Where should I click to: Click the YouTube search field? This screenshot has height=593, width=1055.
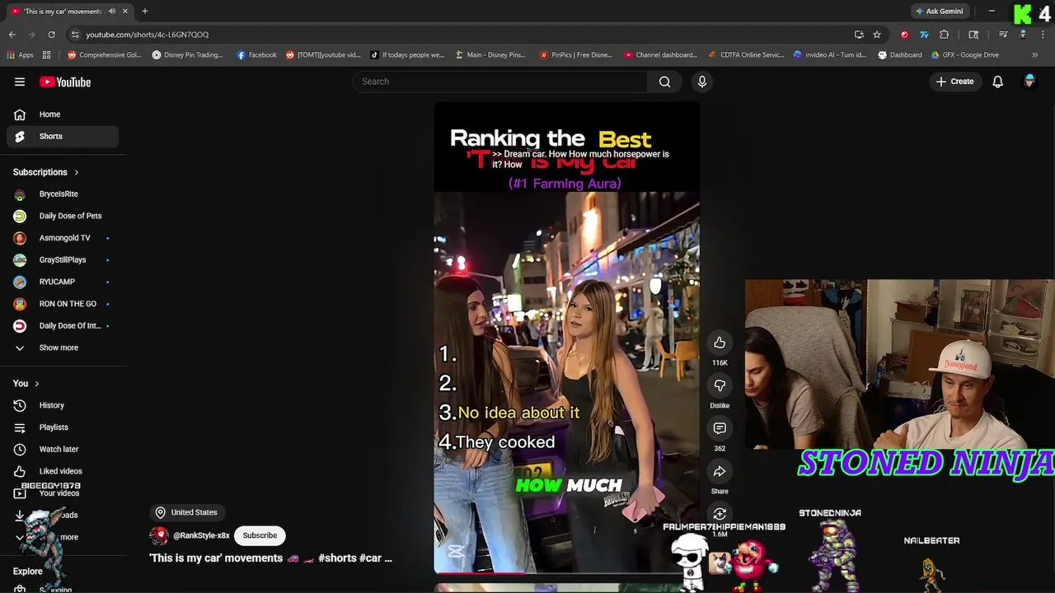(x=500, y=82)
